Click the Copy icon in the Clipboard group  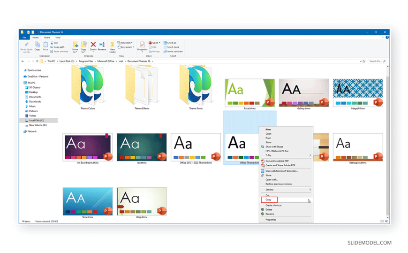coord(37,45)
